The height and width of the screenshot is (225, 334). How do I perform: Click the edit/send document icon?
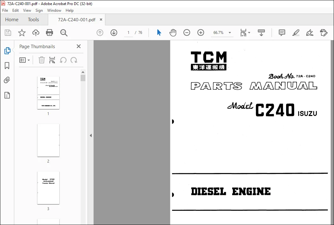tap(324, 33)
